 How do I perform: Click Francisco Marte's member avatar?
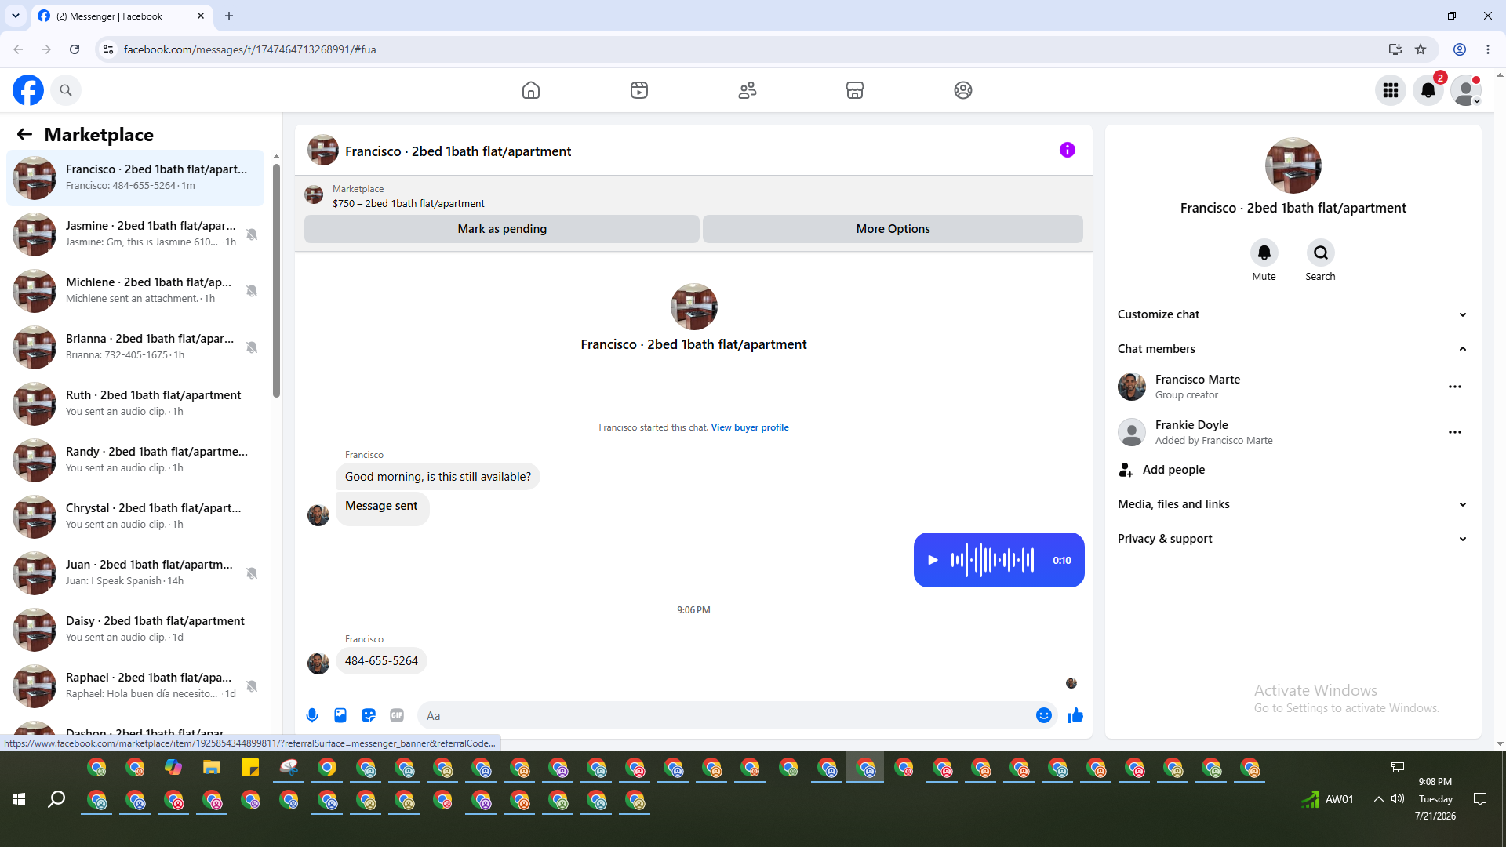pyautogui.click(x=1132, y=387)
